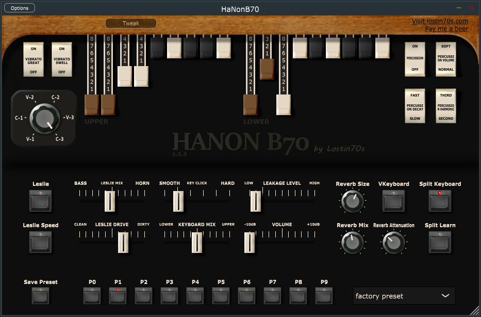
Task: Click the Reverb Attenuation knob
Action: coord(393,242)
